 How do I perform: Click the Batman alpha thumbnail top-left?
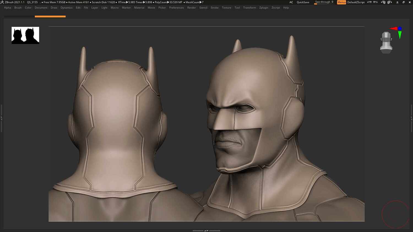(x=25, y=35)
